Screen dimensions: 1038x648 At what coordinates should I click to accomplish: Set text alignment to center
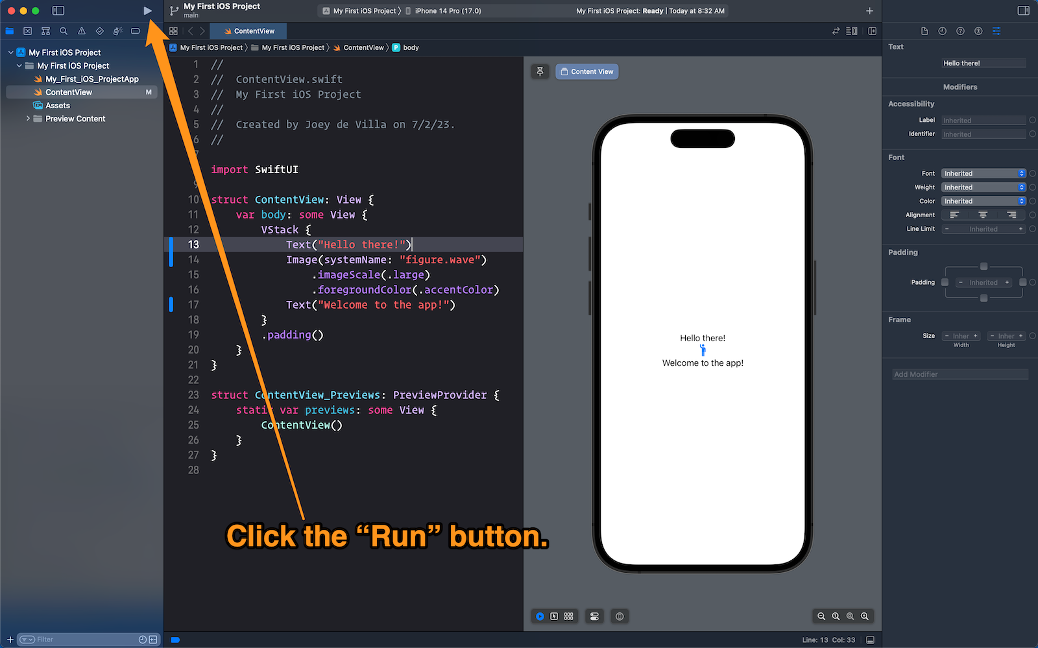click(983, 215)
